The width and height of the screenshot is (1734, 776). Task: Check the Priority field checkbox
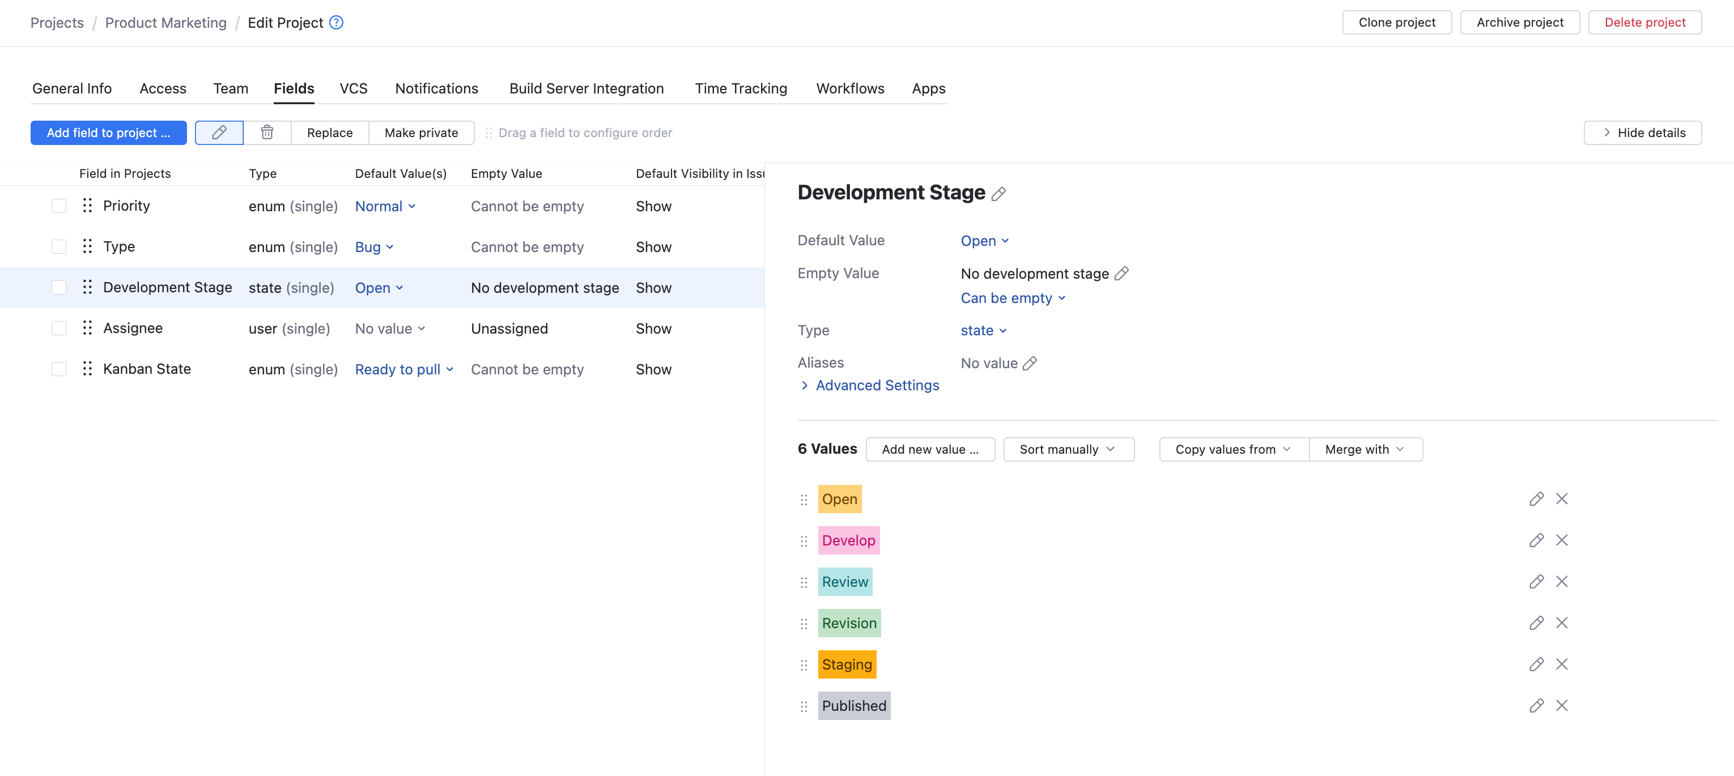click(59, 206)
